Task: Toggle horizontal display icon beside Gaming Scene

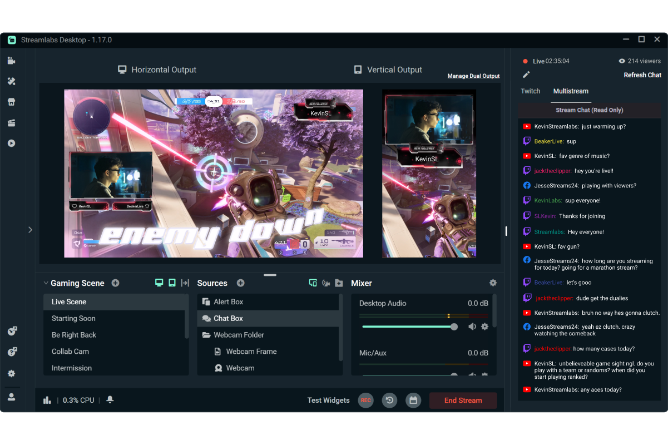Action: (159, 283)
